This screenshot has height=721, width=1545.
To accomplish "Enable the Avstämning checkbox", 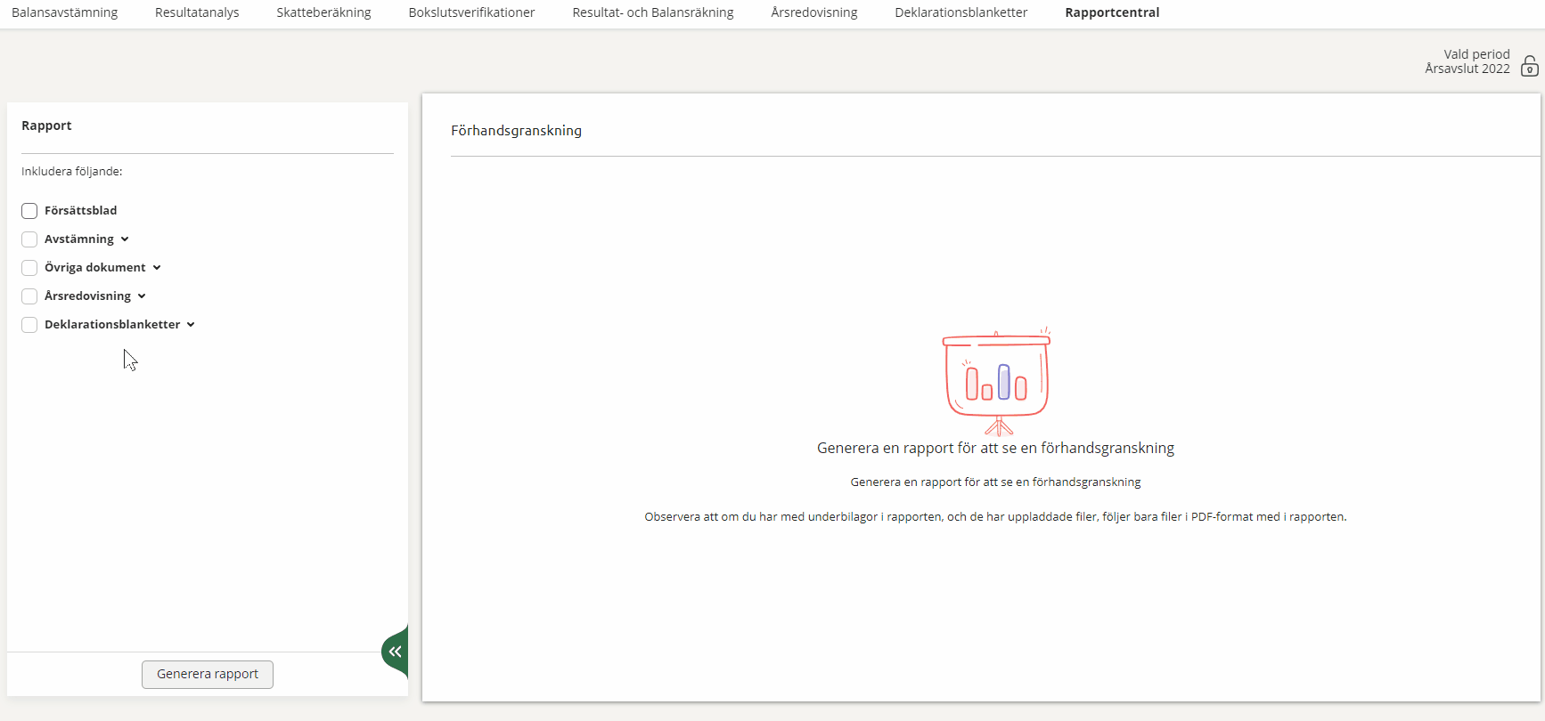I will 29,239.
